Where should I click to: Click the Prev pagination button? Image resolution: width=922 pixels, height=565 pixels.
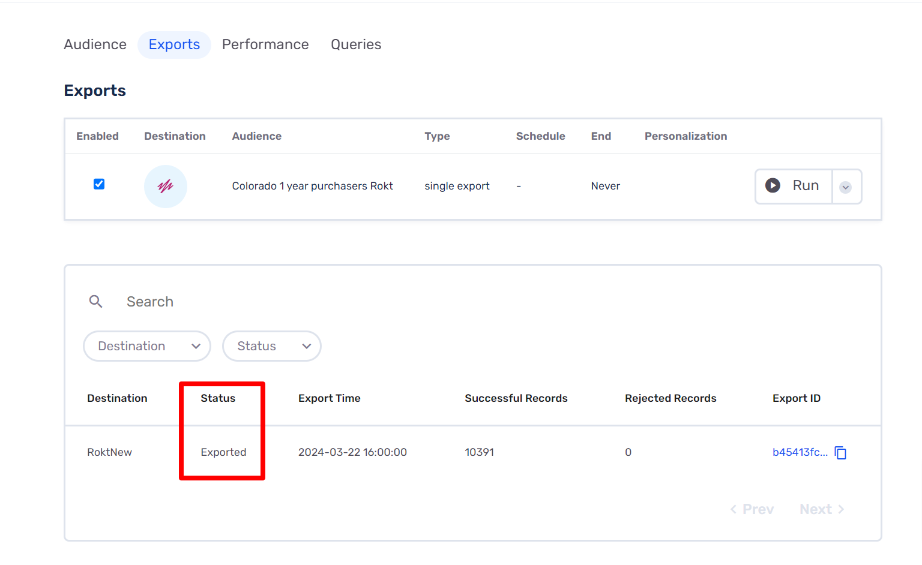click(752, 509)
